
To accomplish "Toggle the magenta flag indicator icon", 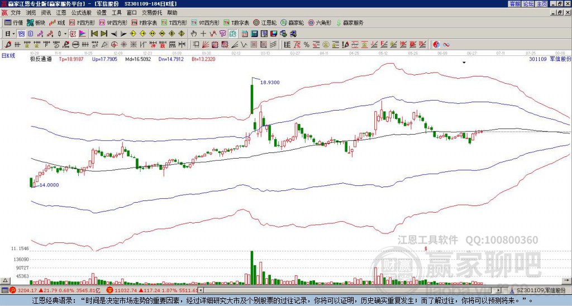I will tap(83, 34).
